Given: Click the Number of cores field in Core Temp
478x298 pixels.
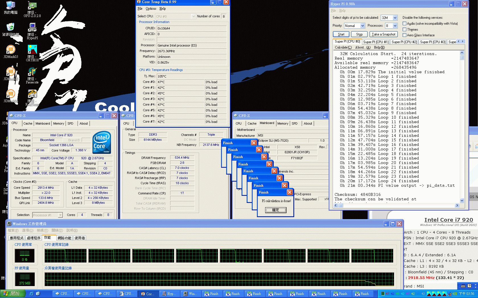Looking at the screenshot, I should pos(224,16).
